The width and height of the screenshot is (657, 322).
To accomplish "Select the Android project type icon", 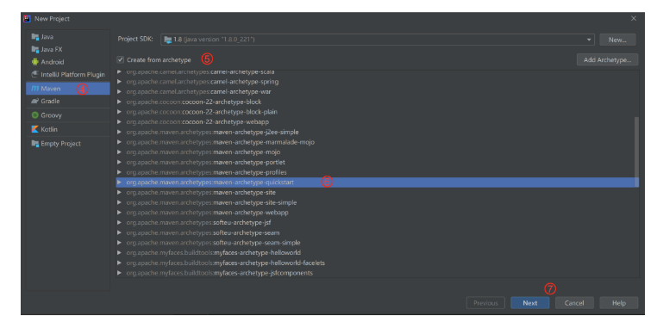I will [34, 62].
